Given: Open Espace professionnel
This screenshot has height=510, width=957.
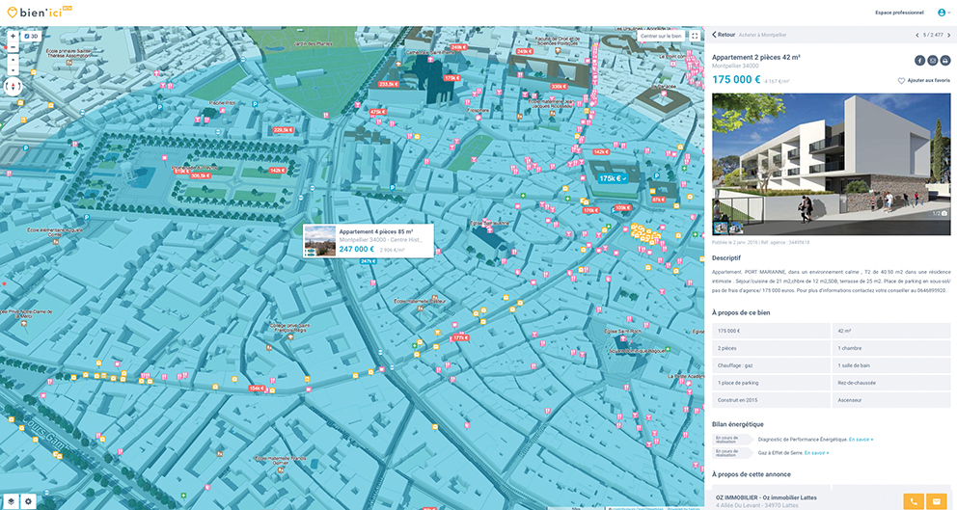Looking at the screenshot, I should pyautogui.click(x=899, y=13).
